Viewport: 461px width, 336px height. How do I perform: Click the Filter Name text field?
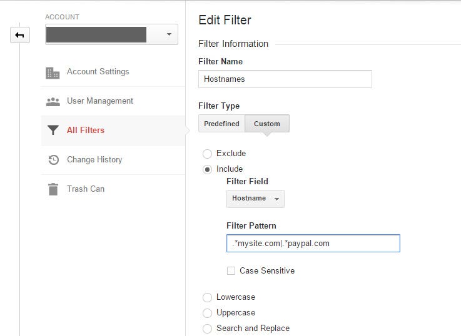coord(285,79)
